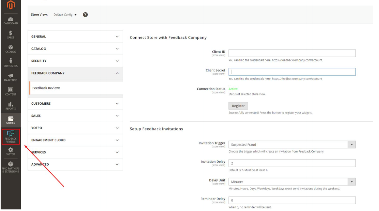Screen dimensions: 379x211
Task: Open the Invitation Trigger dropdown
Action: [292, 145]
